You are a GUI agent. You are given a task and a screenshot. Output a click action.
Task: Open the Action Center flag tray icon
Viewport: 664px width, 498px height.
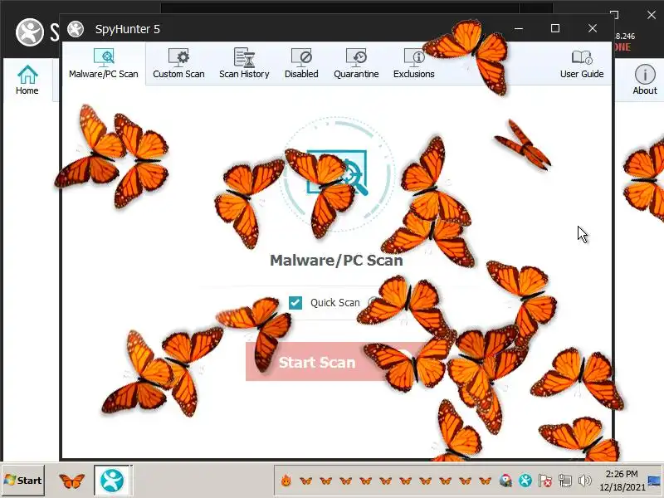coord(545,481)
